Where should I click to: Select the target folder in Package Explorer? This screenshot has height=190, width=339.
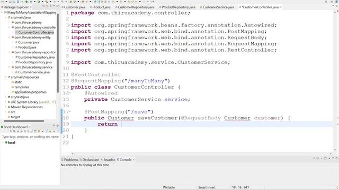coord(15,117)
